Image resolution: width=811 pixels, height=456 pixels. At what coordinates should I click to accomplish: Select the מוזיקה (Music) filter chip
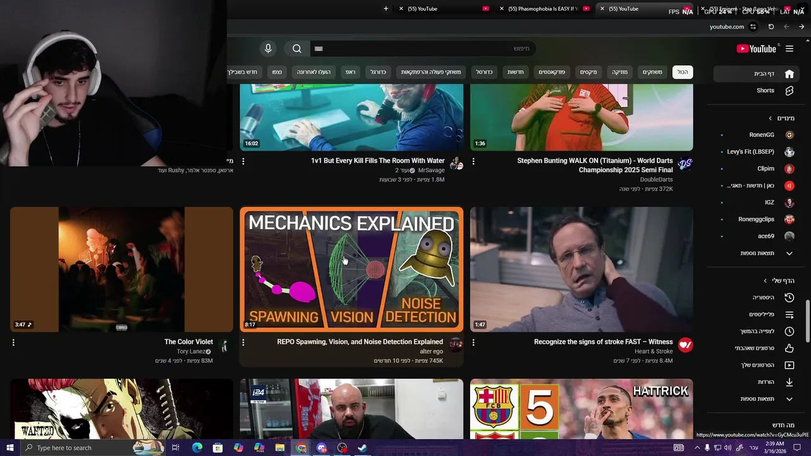tap(619, 72)
